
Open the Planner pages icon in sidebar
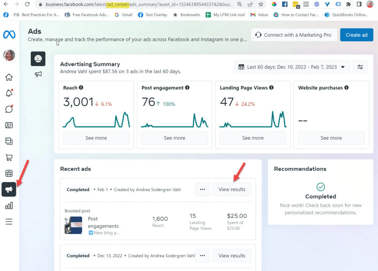click(x=9, y=141)
